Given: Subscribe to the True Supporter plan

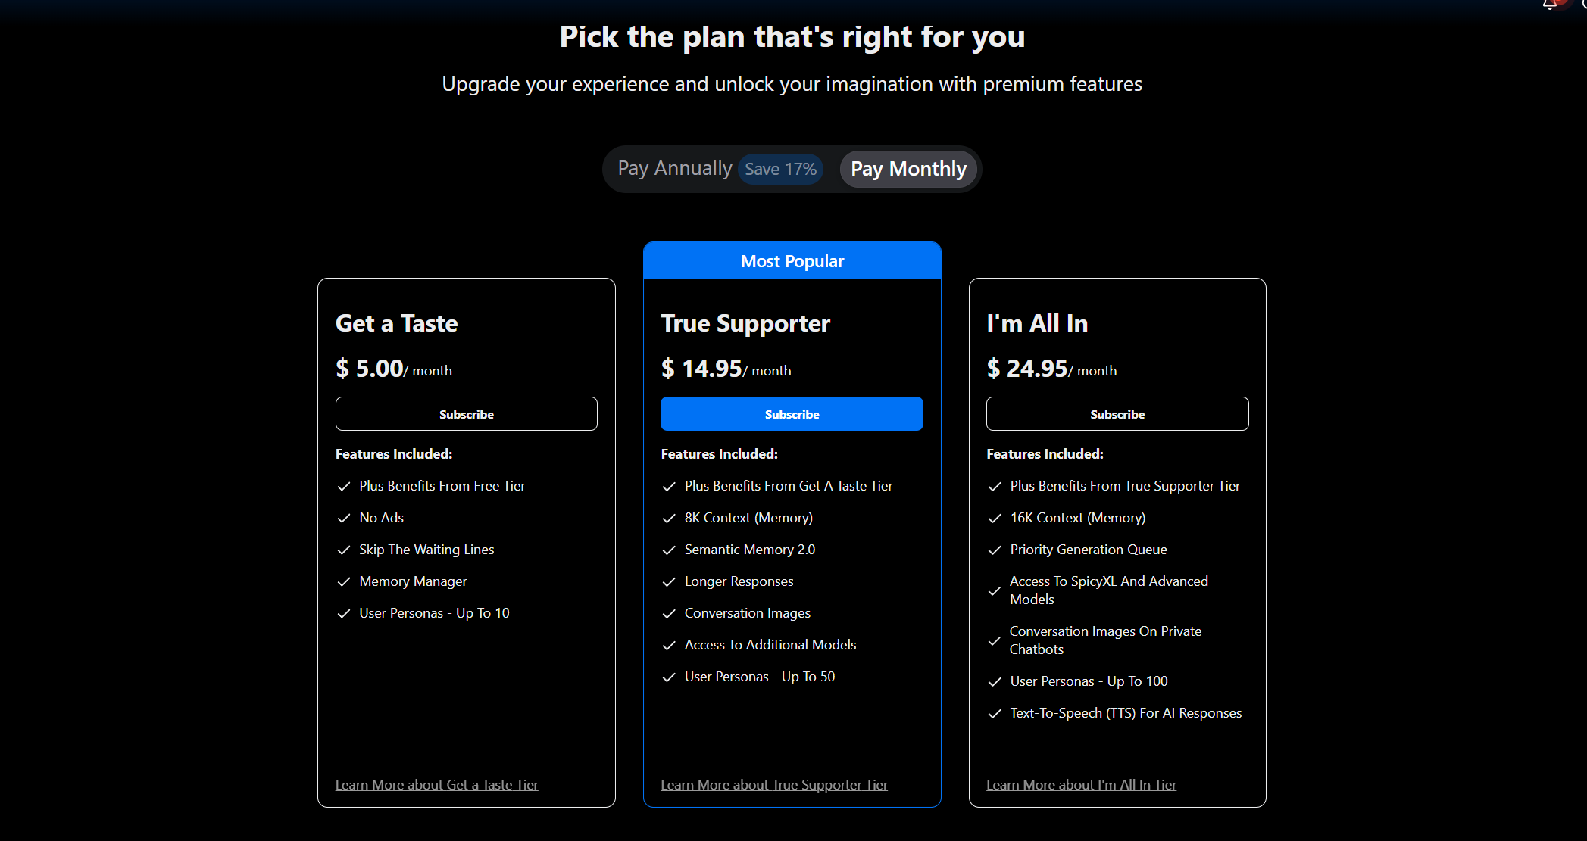Looking at the screenshot, I should 792,414.
